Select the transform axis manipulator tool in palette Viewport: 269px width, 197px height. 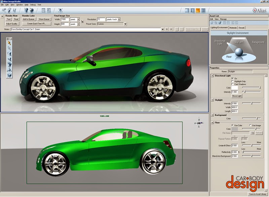9,70
